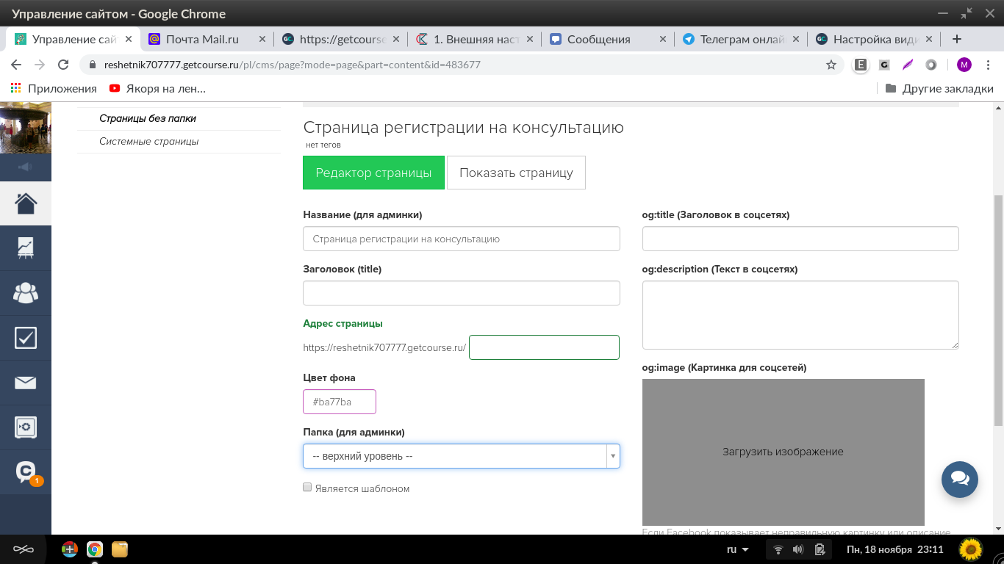Image resolution: width=1004 pixels, height=564 pixels.
Task: Expand the 'Папка (для админки)' dropdown
Action: [x=461, y=456]
